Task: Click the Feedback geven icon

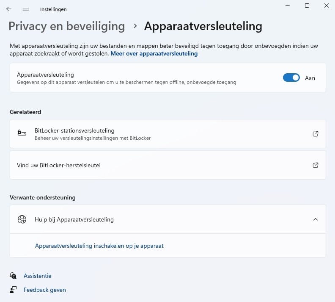Action: (x=14, y=290)
